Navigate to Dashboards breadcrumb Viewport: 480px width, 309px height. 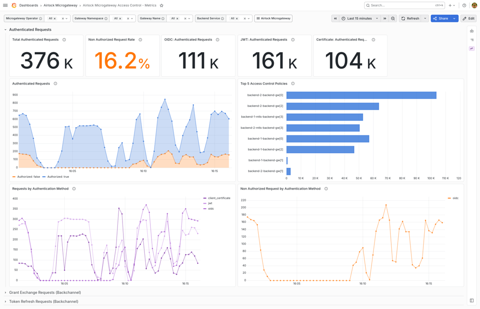(28, 5)
